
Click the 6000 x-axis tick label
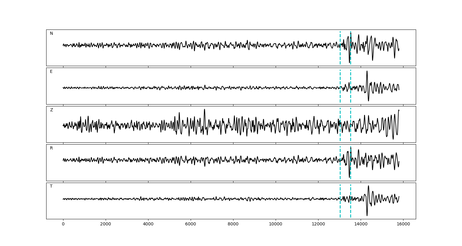(x=191, y=224)
